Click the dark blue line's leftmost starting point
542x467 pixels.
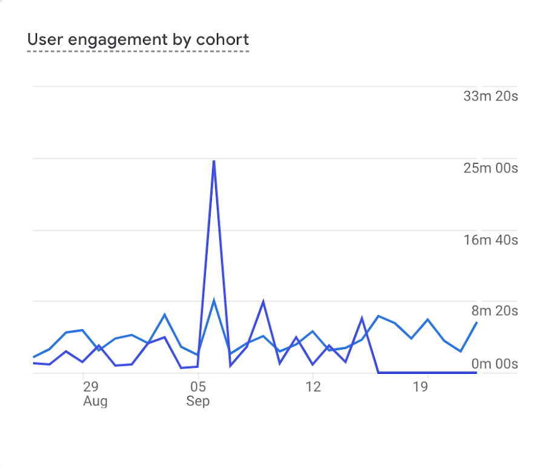point(33,363)
